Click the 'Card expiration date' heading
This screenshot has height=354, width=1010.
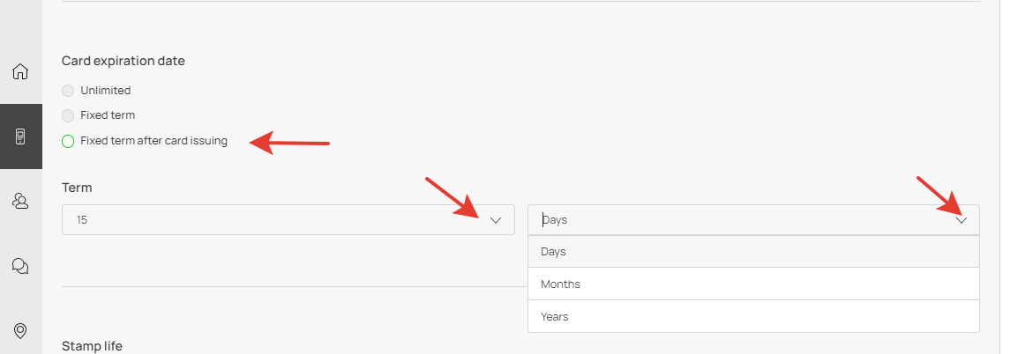123,61
